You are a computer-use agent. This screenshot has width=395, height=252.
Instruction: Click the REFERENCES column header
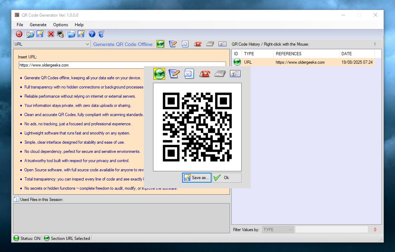pyautogui.click(x=306, y=54)
